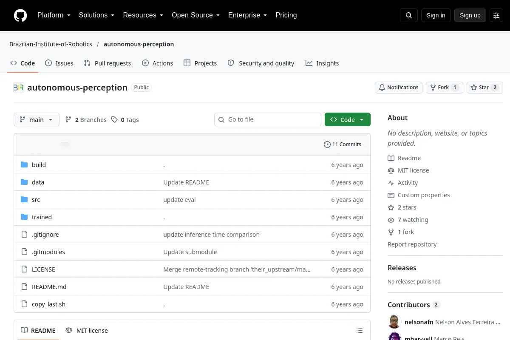Expand the Solutions menu
This screenshot has height=340, width=510.
click(x=96, y=15)
